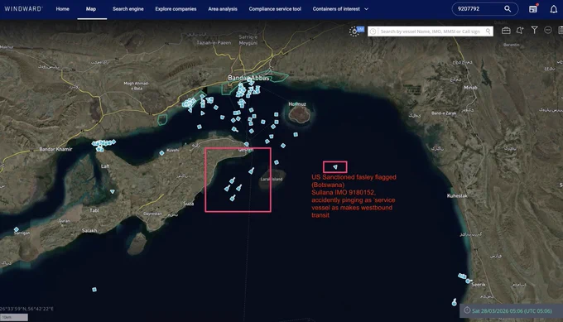Image resolution: width=563 pixels, height=322 pixels.
Task: Open the news feed icon with red dot
Action: point(533,9)
